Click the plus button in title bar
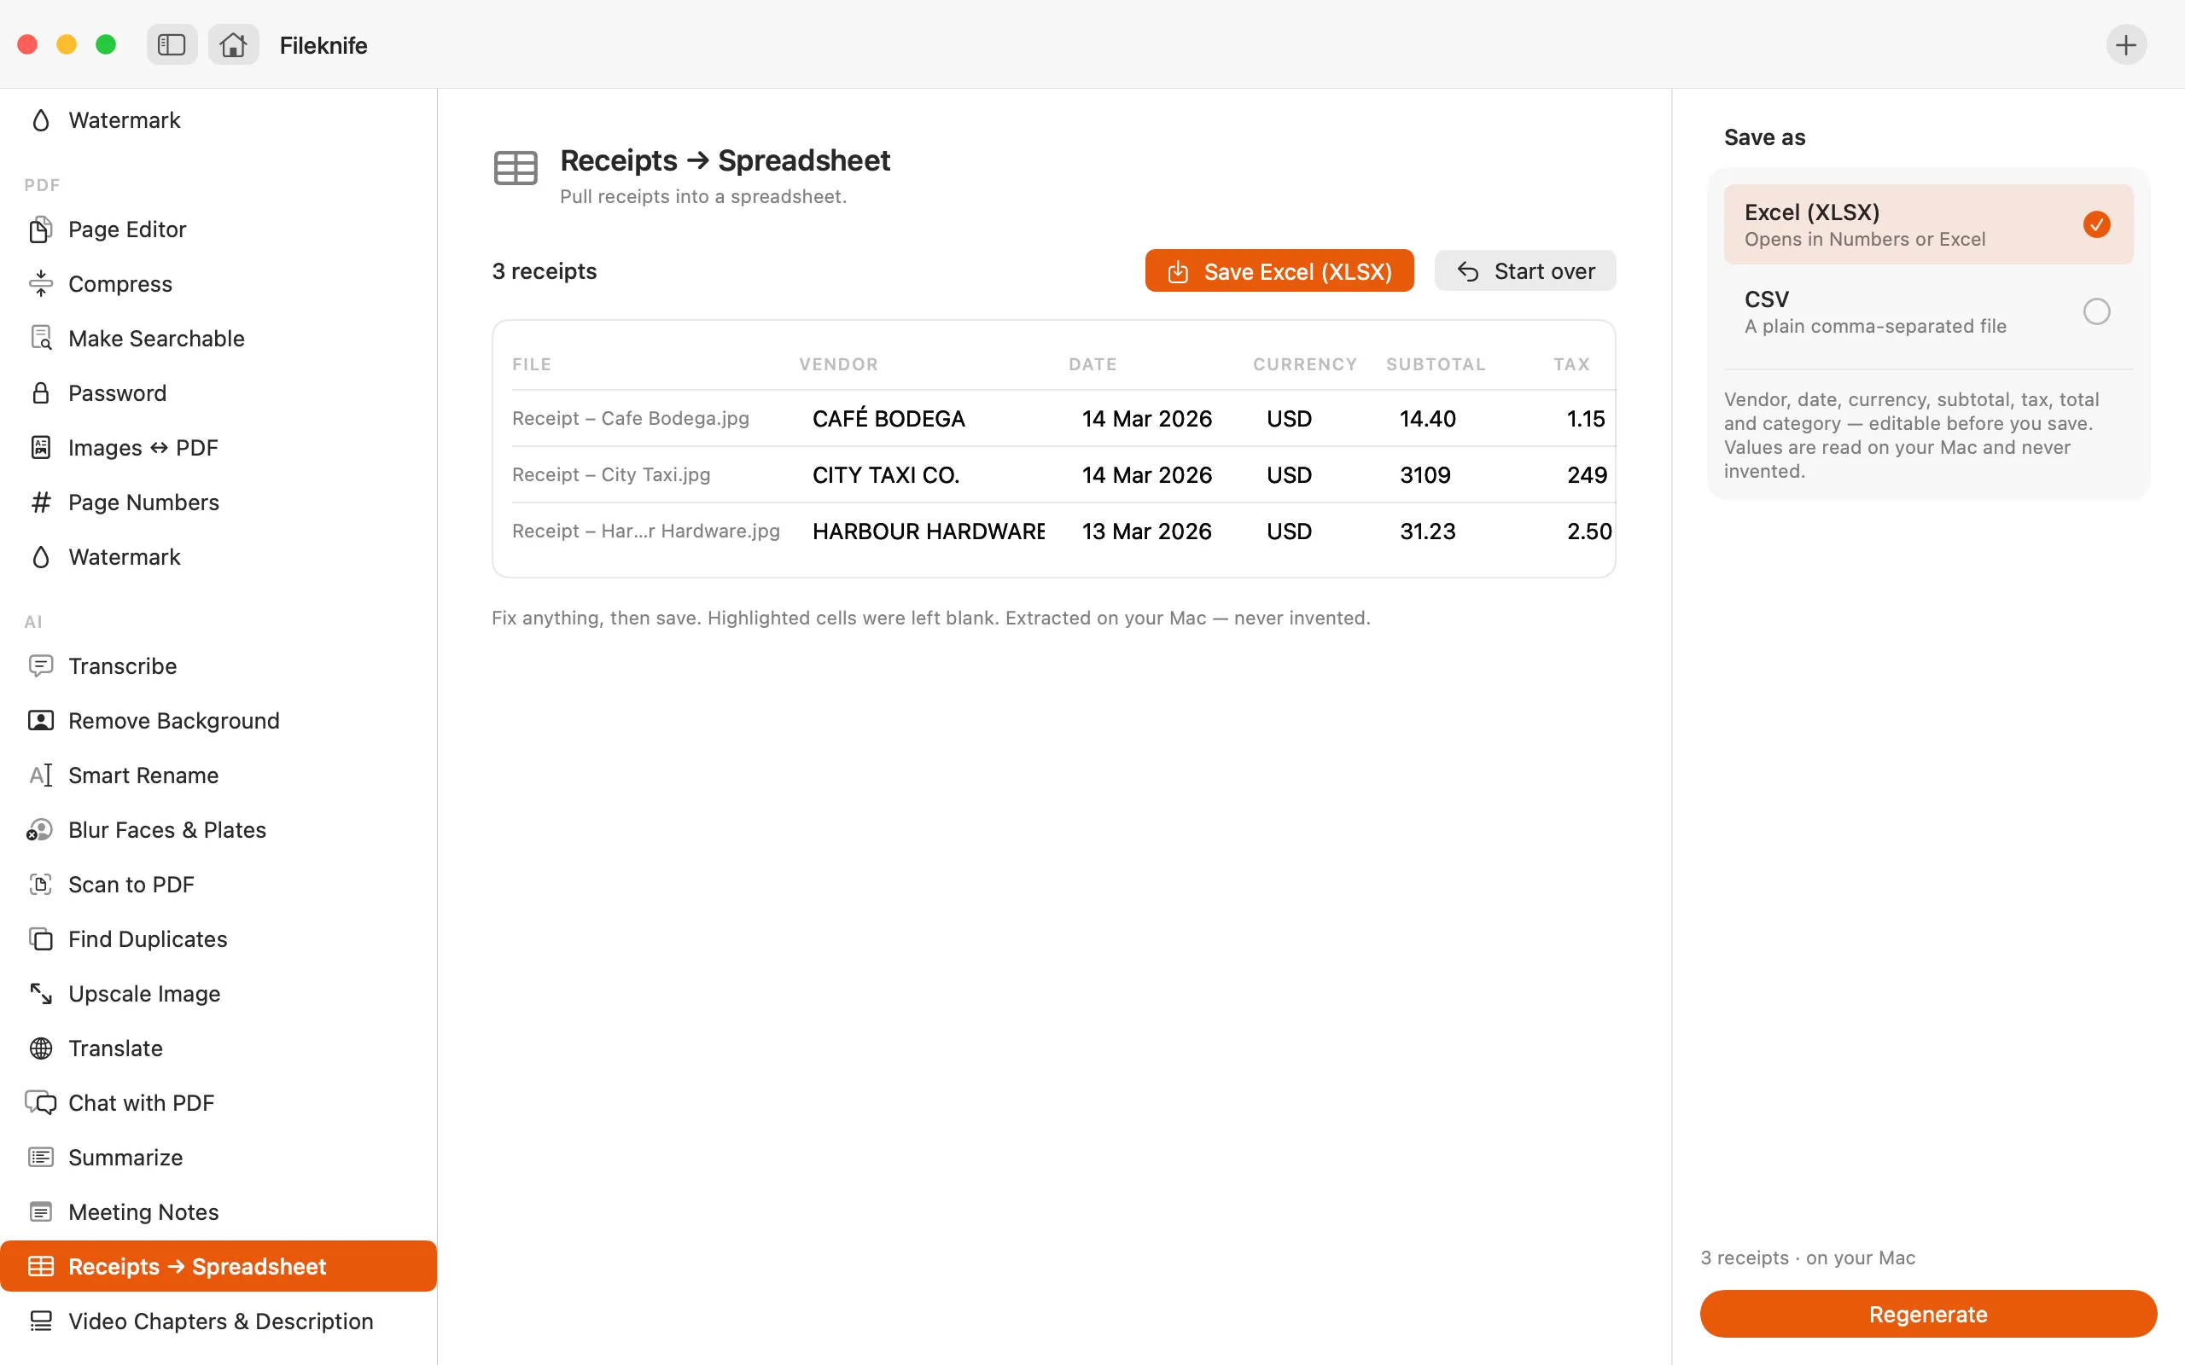The image size is (2185, 1365). point(2125,44)
